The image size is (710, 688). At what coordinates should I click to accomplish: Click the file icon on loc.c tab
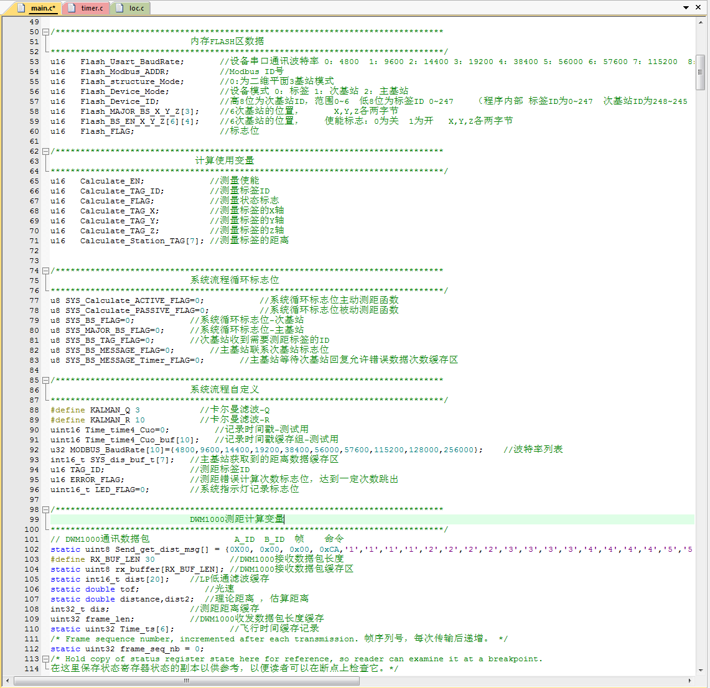(119, 8)
